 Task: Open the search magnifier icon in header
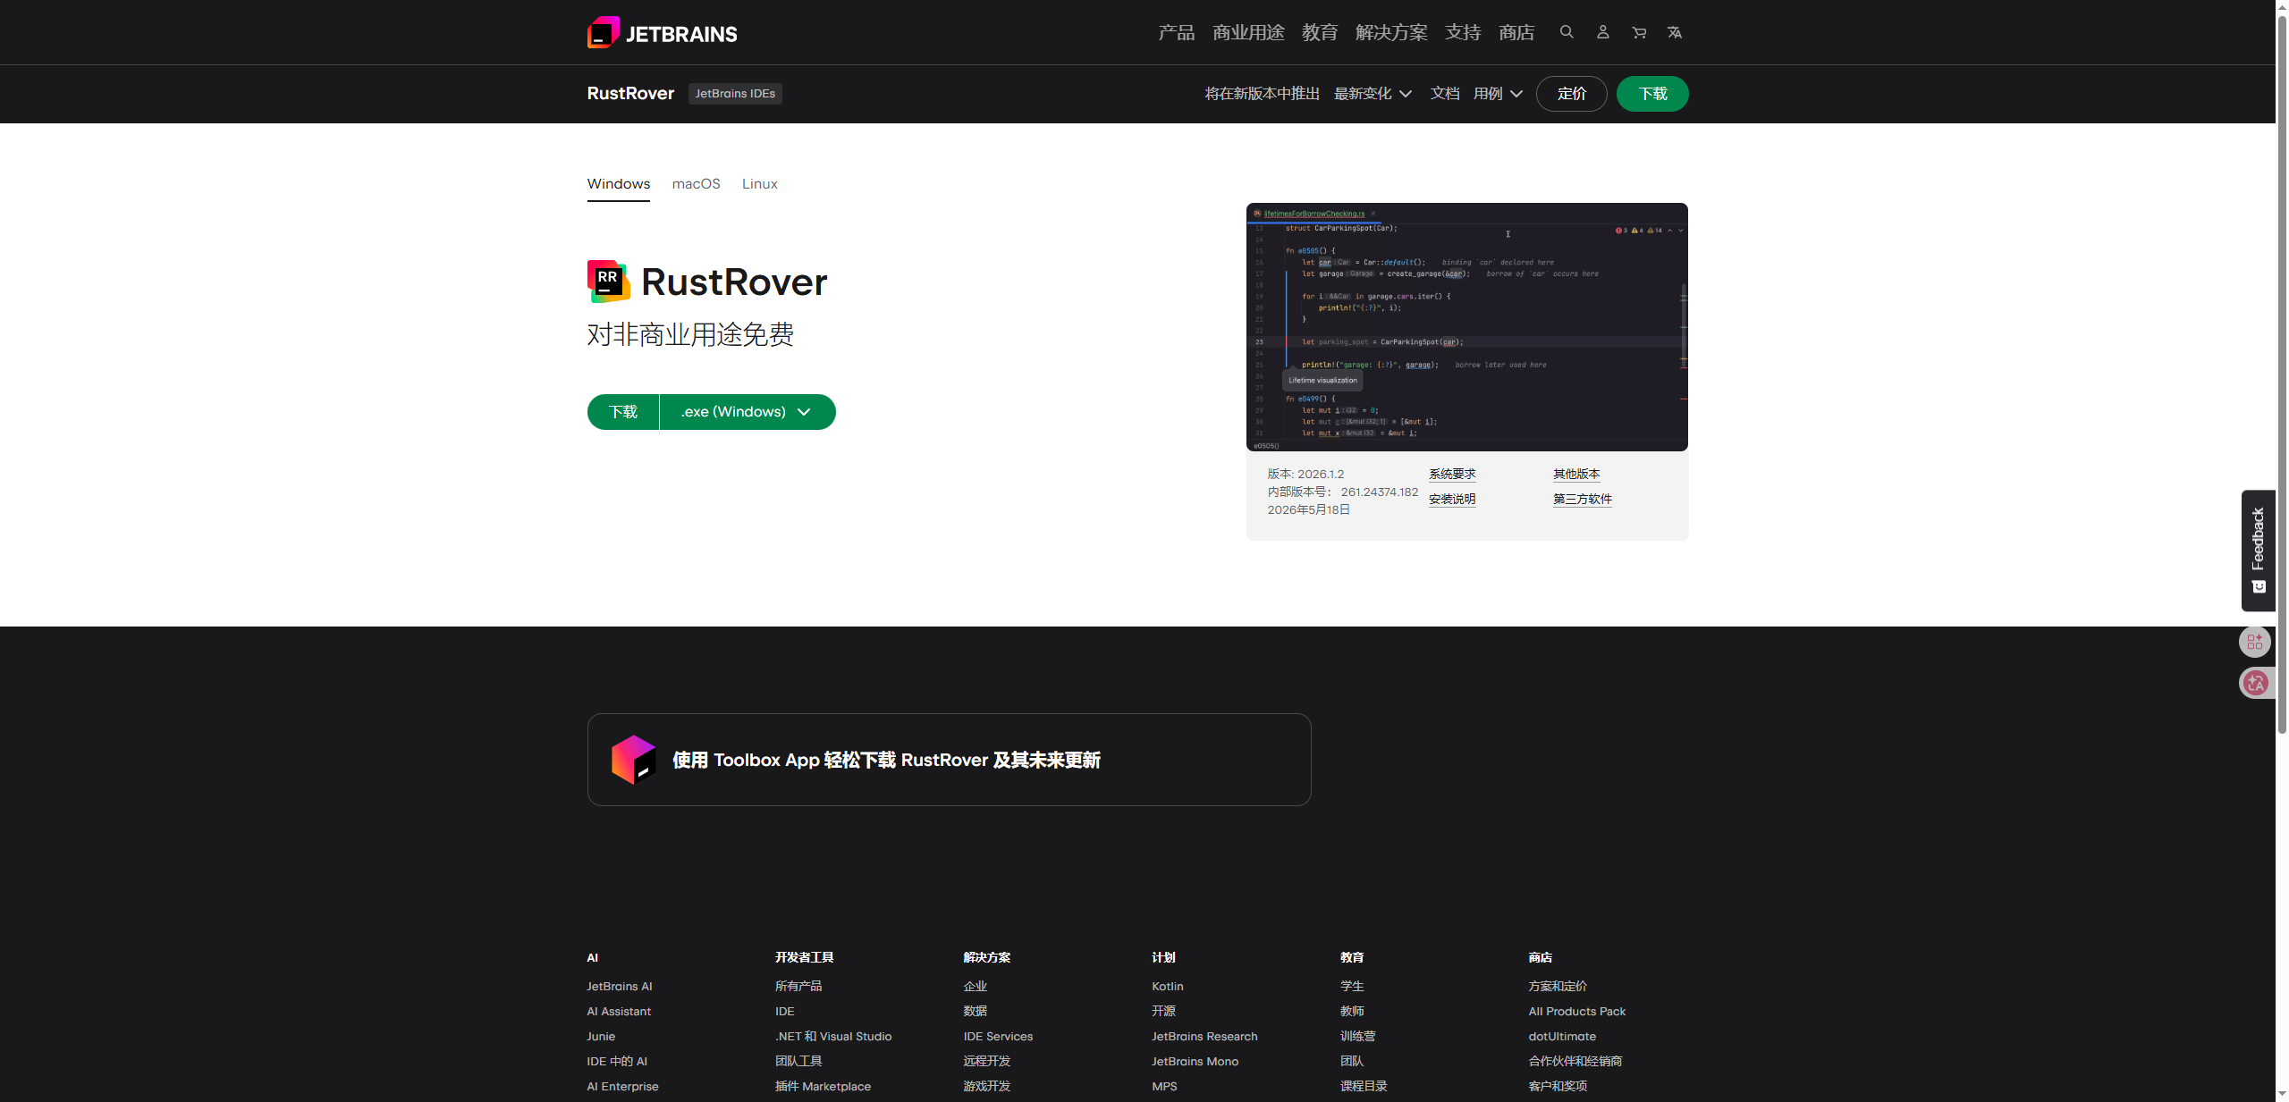(x=1567, y=32)
